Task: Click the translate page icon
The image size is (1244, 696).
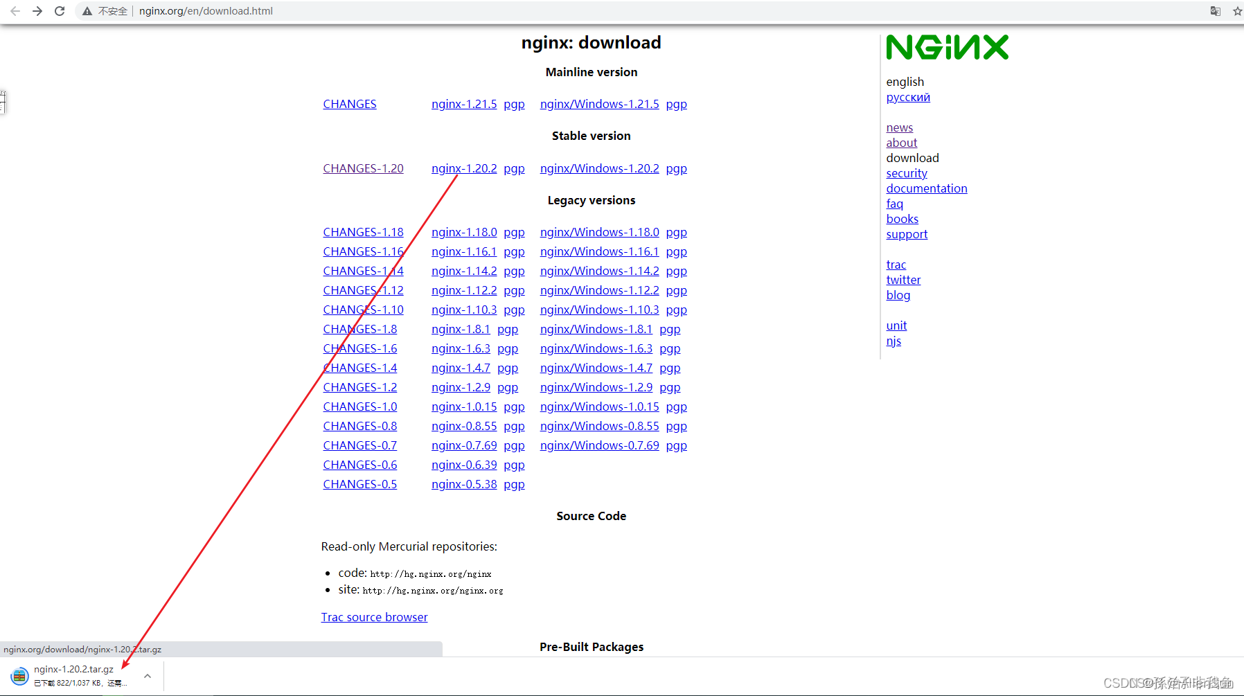Action: (x=1215, y=11)
